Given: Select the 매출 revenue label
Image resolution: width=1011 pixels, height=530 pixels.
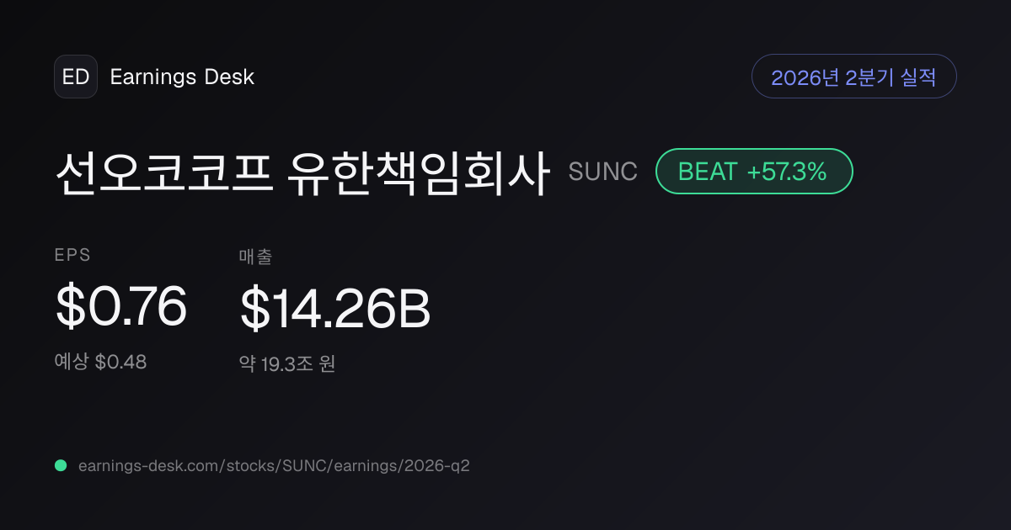Looking at the screenshot, I should point(256,257).
